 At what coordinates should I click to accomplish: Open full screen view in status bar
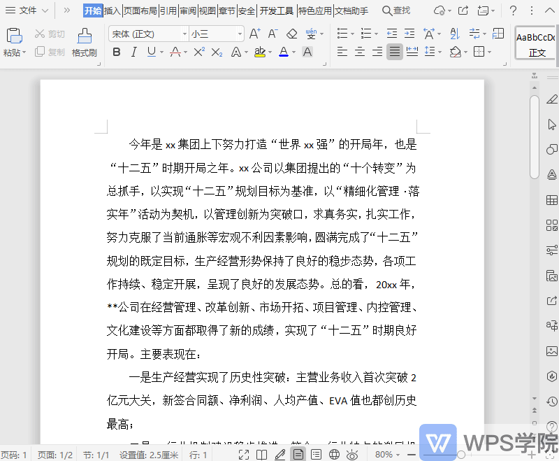[x=244, y=455]
